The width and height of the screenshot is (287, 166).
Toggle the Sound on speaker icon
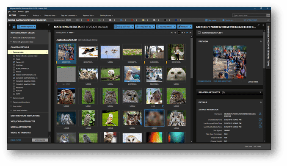tap(224, 20)
